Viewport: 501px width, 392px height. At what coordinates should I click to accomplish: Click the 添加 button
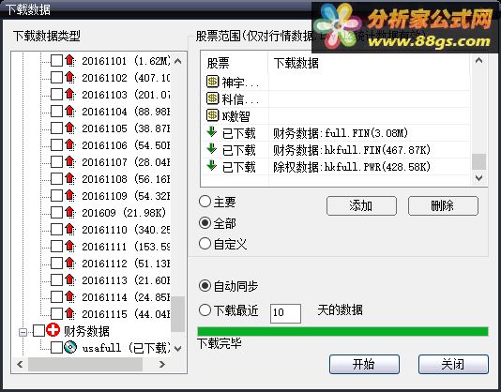tap(361, 205)
